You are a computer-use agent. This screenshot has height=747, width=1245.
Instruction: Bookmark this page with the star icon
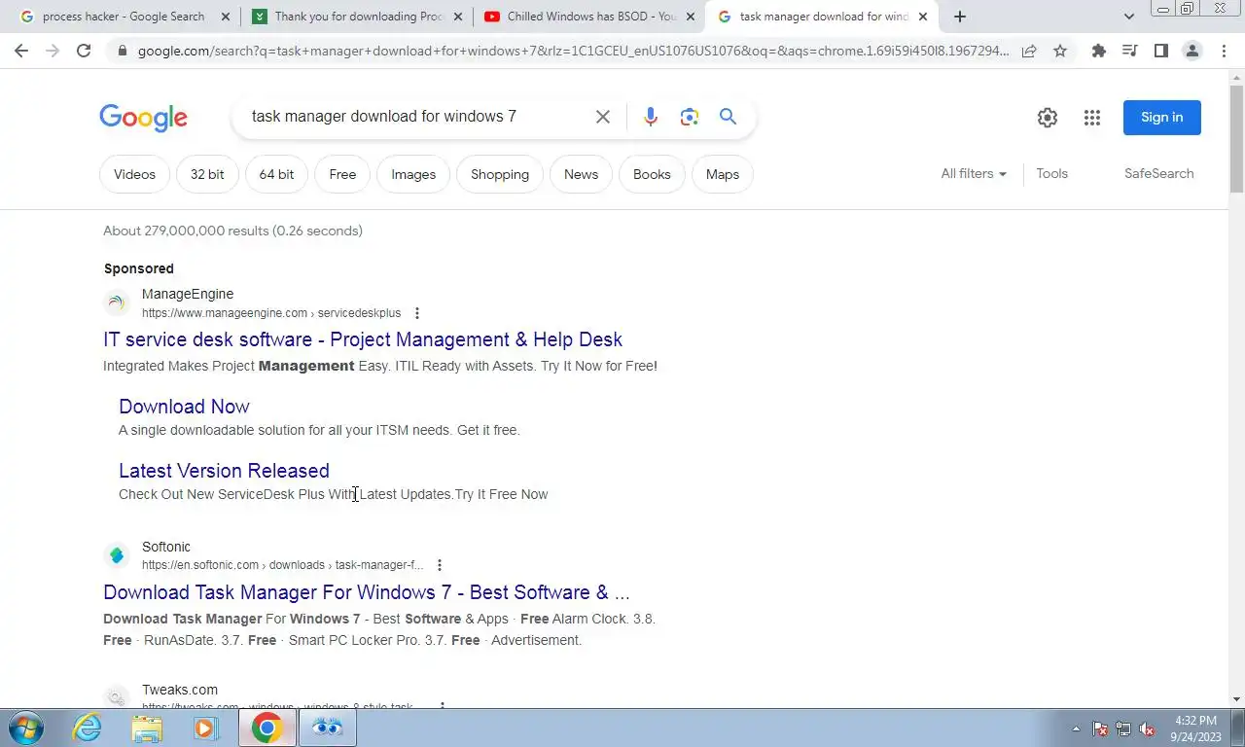tap(1060, 51)
